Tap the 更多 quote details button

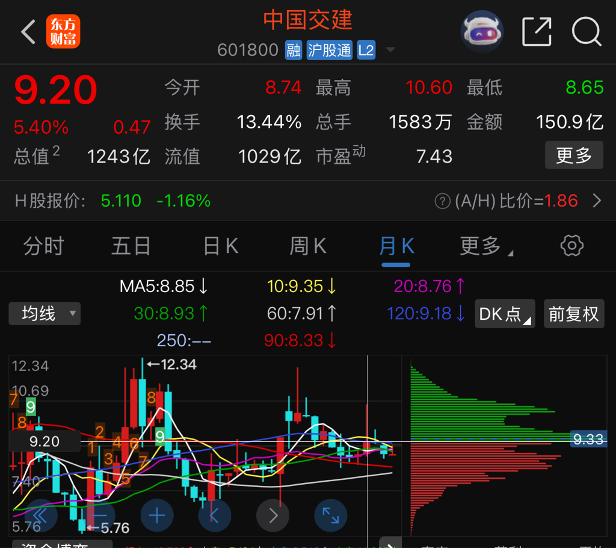[574, 155]
